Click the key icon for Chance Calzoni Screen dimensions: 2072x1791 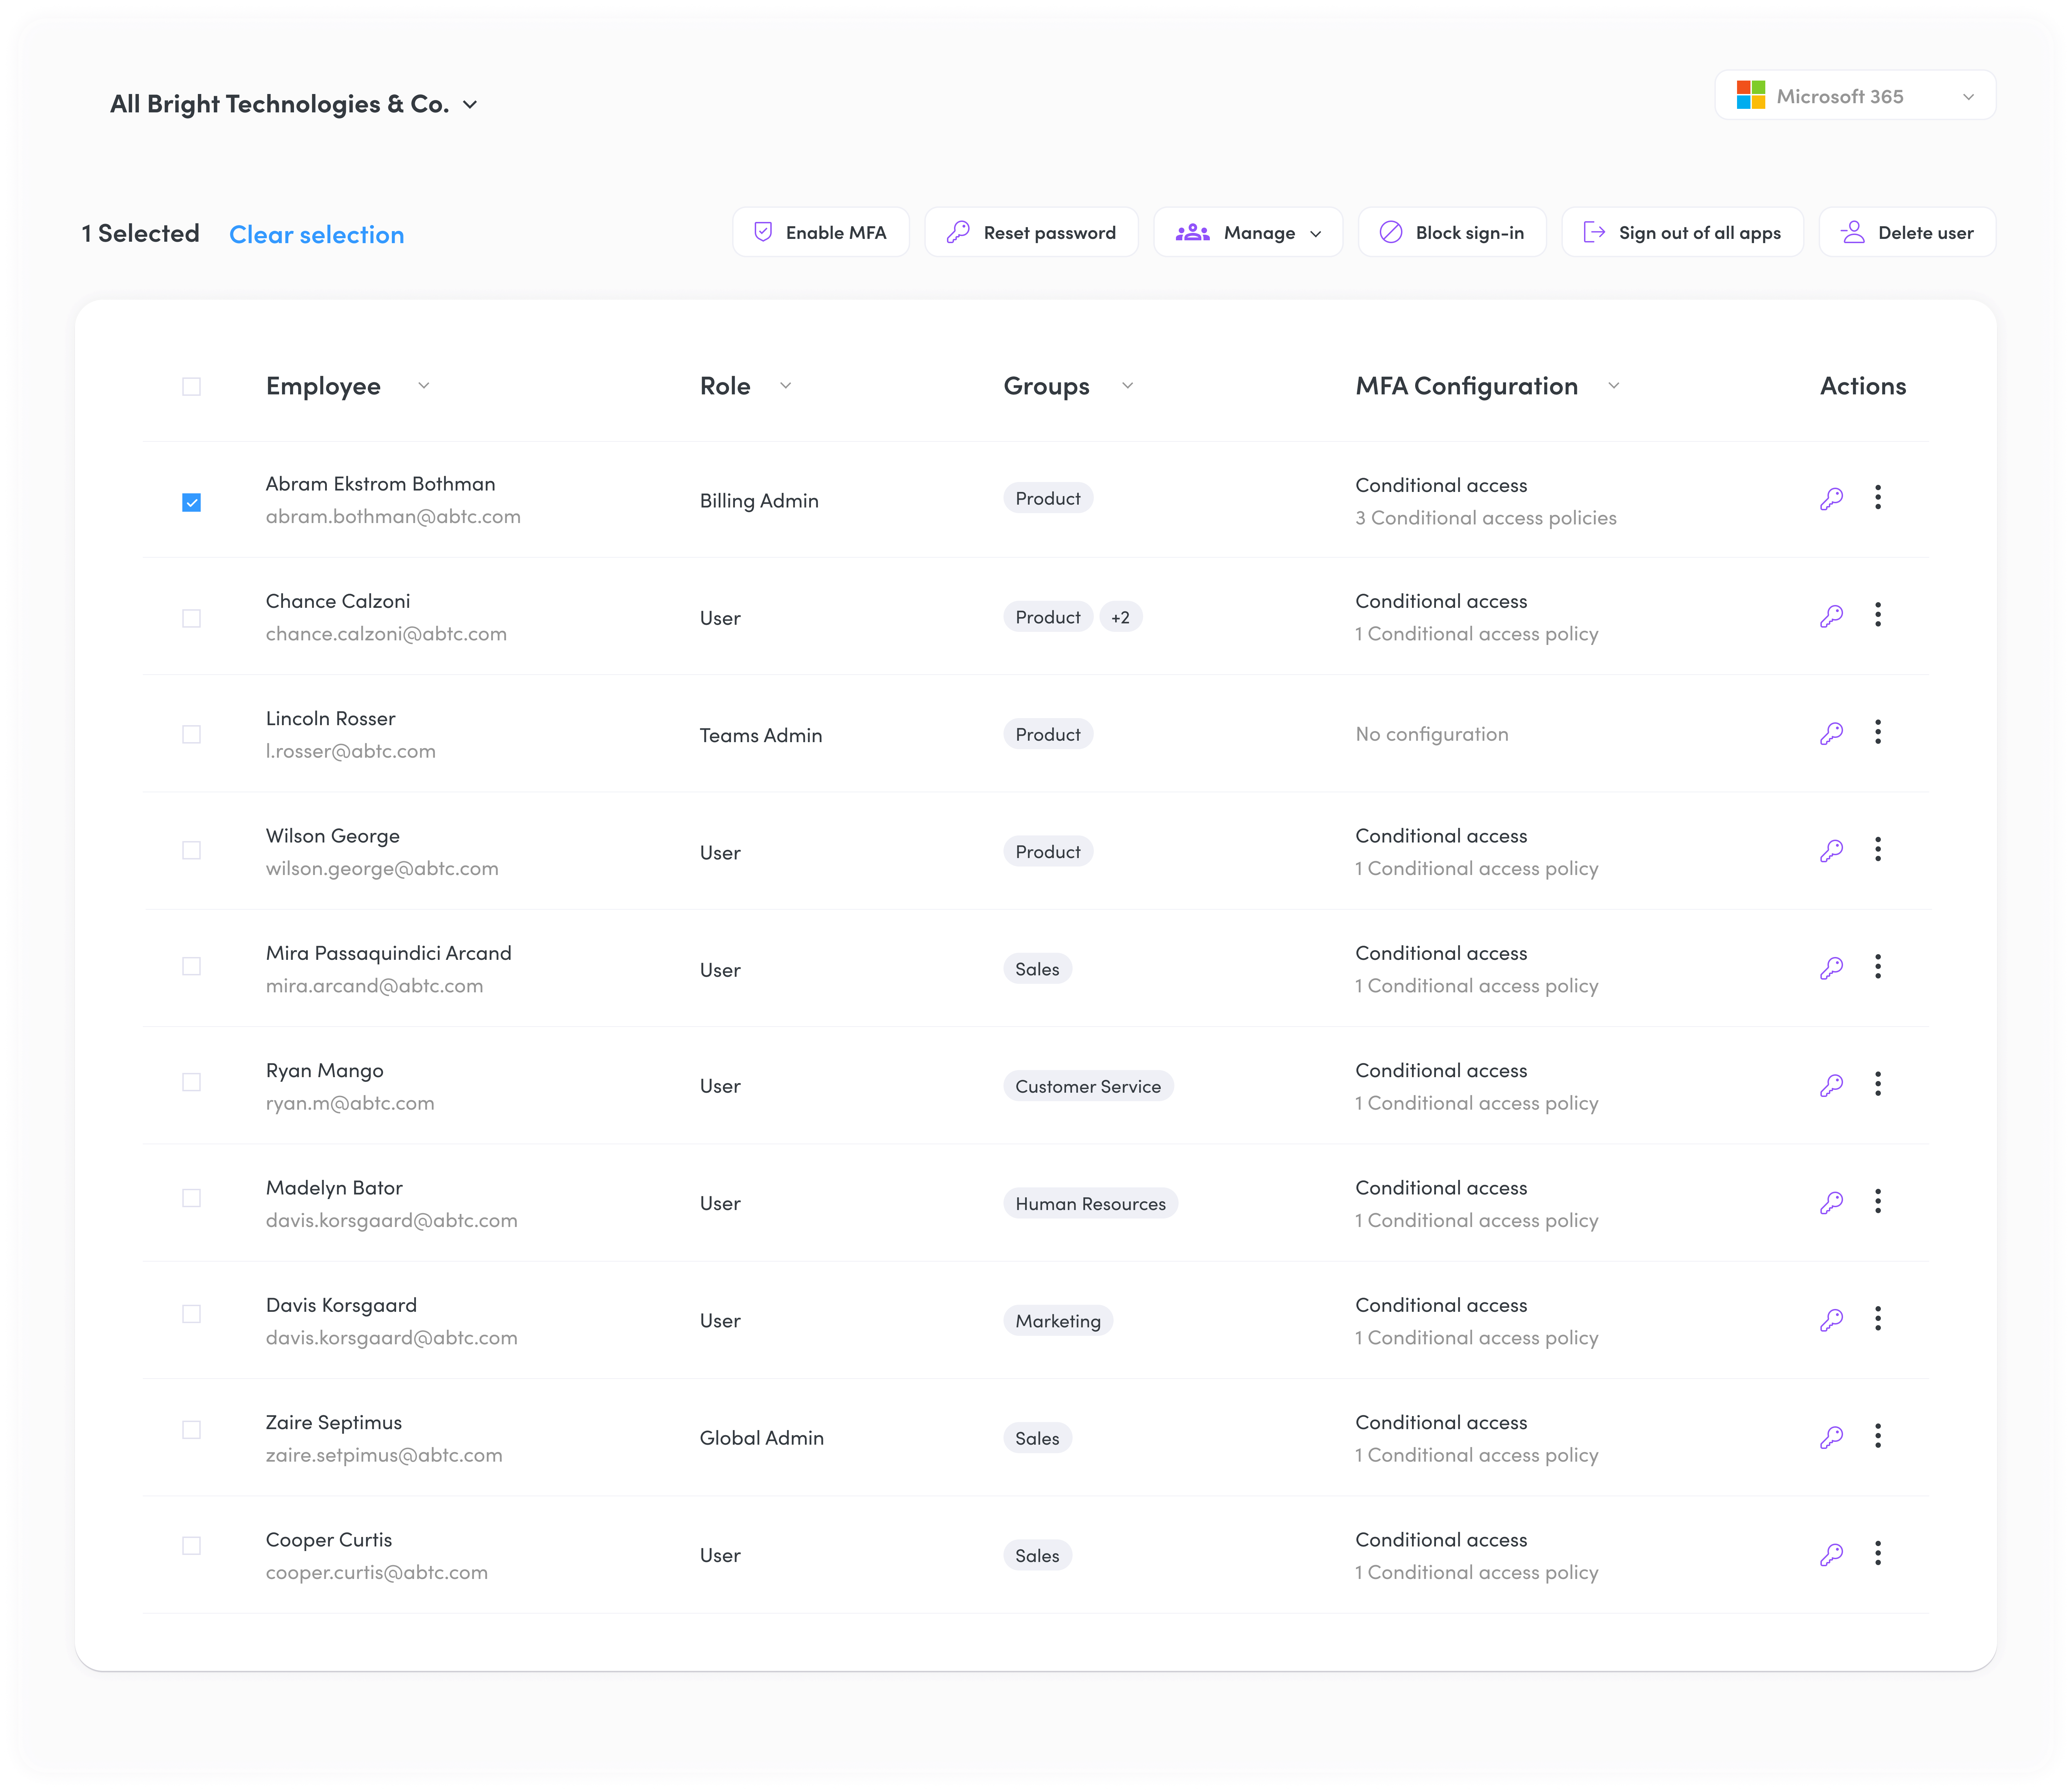[x=1831, y=616]
